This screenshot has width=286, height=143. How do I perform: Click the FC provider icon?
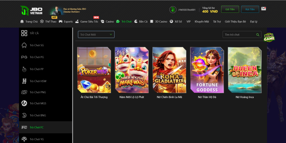tap(24, 127)
